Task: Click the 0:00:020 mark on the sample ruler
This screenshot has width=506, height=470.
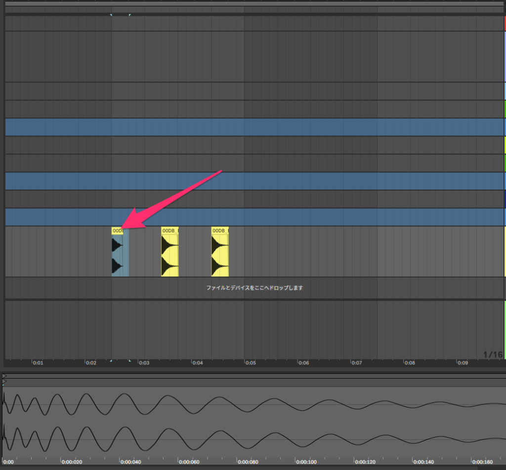Action: (72, 462)
